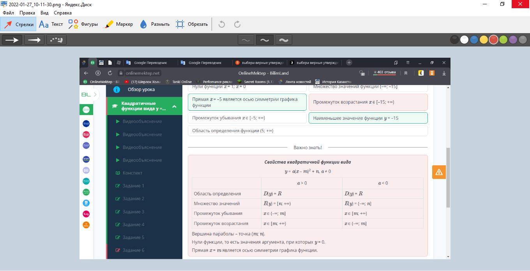Select the Обрезать crop tool
This screenshot has width=530, height=271.
pyautogui.click(x=192, y=24)
